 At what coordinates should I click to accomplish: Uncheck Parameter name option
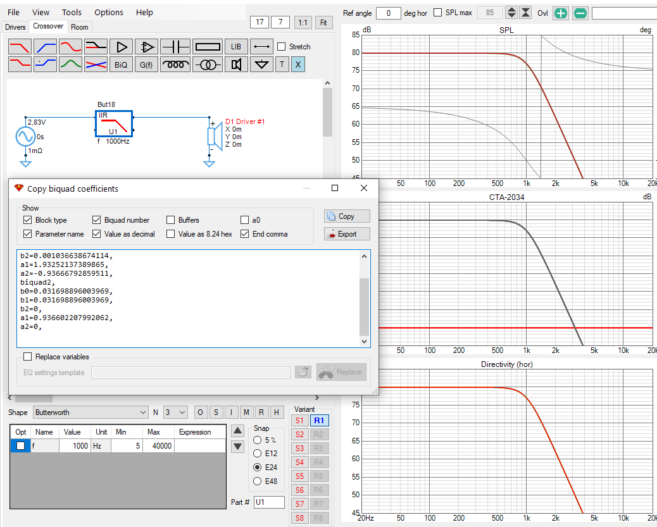[28, 233]
